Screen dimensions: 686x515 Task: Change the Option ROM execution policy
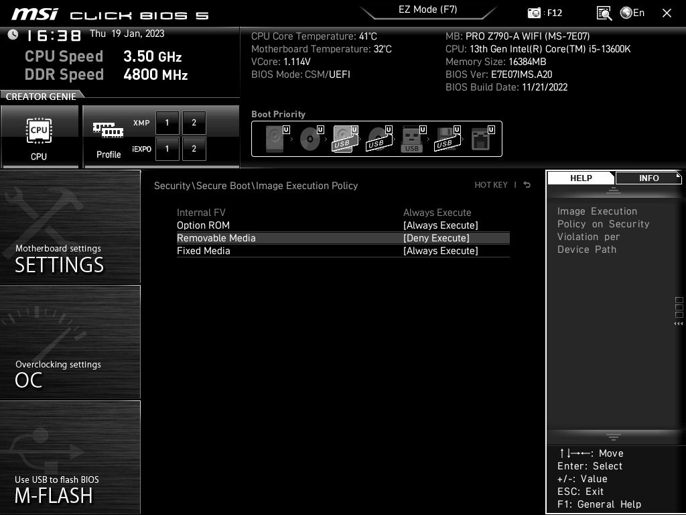437,225
